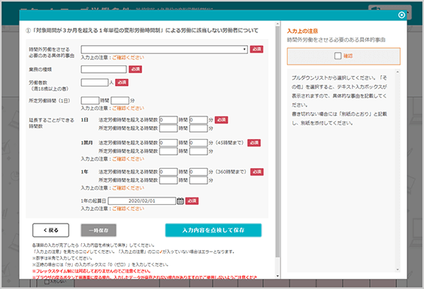This screenshot has height=289, width=424.
Task: Click the 業務の種類 input field
Action: pos(104,69)
